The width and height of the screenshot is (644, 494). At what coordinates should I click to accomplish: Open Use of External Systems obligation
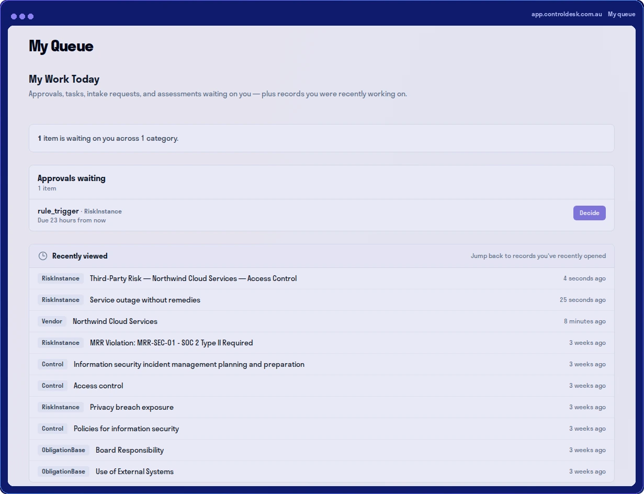(321, 471)
